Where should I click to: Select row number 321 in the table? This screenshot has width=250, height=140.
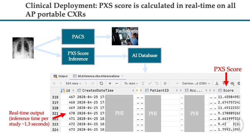(55, 112)
